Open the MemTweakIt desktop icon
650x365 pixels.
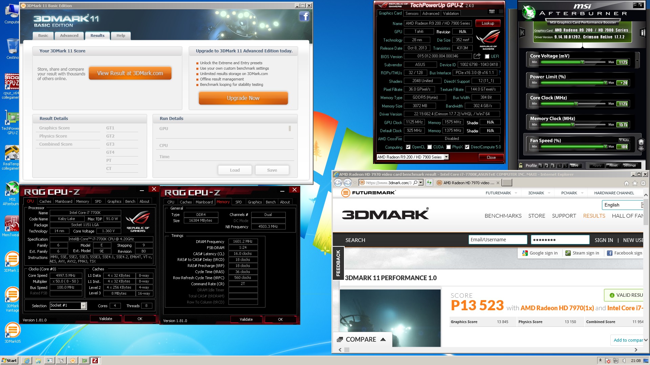pyautogui.click(x=12, y=226)
